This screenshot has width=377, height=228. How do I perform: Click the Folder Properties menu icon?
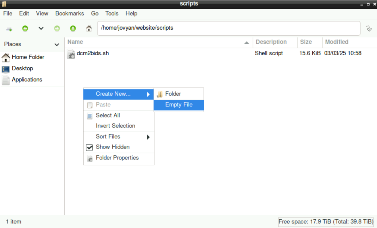pos(90,158)
